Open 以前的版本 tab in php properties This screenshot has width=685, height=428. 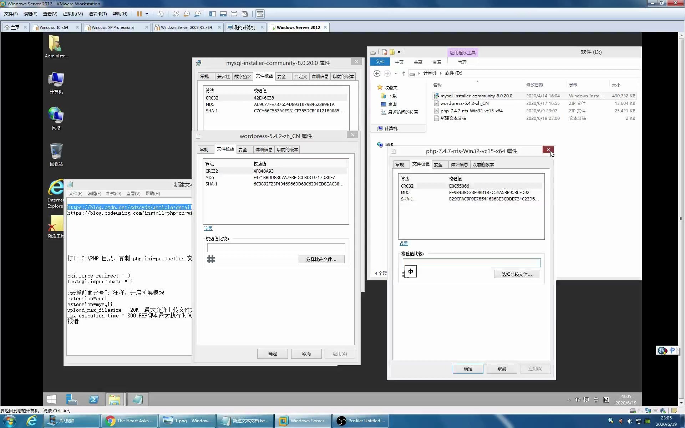tap(483, 164)
